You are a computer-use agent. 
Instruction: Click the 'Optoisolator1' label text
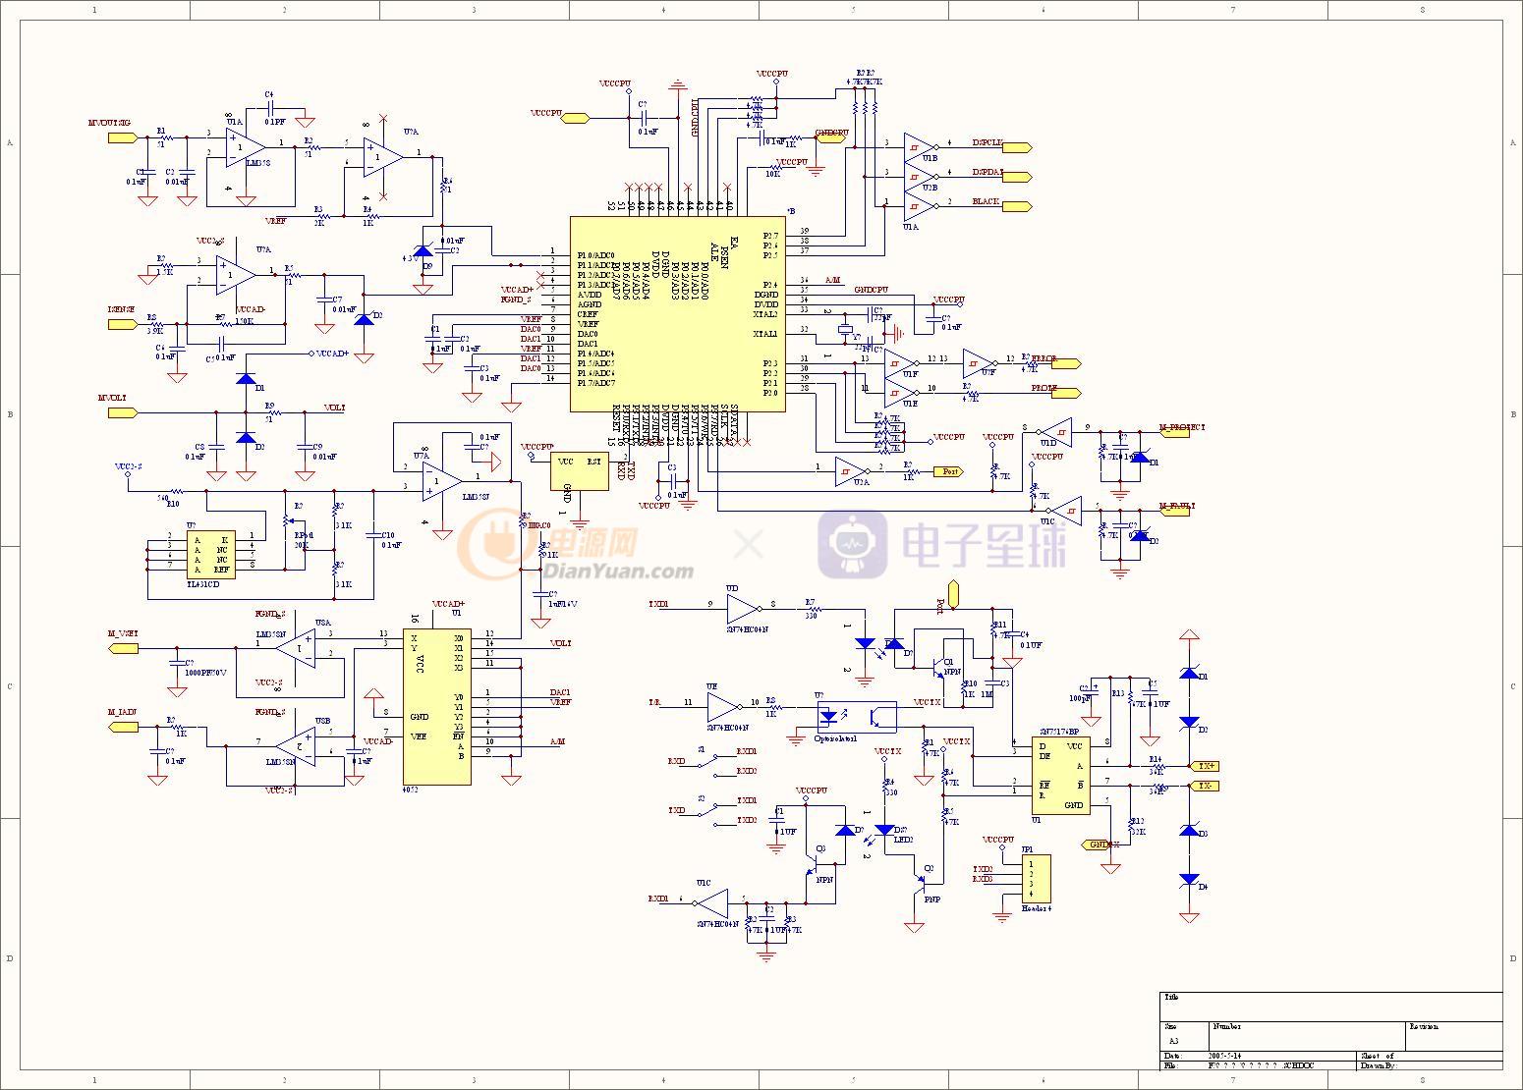tap(835, 738)
